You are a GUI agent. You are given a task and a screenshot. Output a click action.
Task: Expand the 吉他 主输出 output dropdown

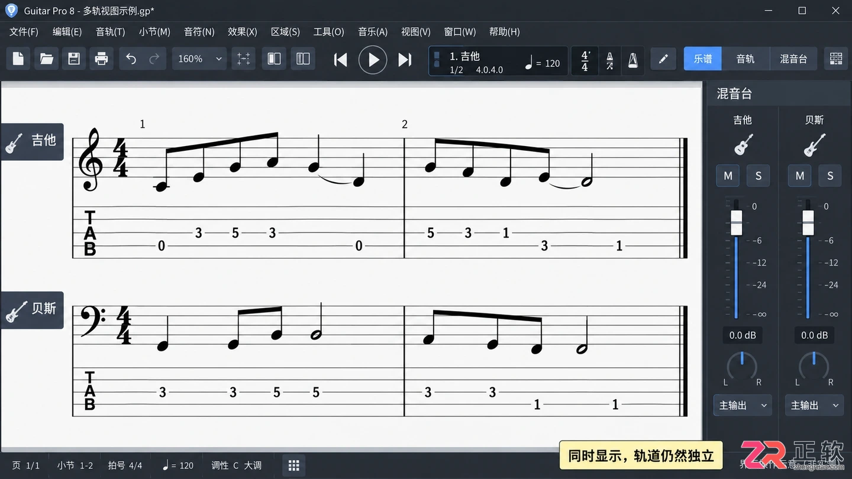click(x=743, y=405)
